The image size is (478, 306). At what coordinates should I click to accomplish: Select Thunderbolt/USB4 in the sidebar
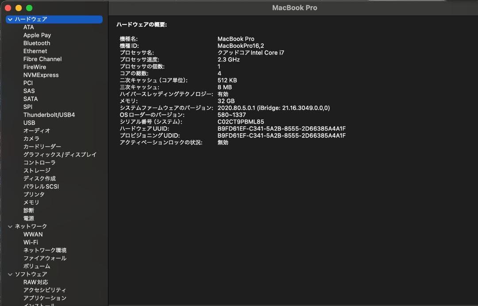tap(49, 114)
